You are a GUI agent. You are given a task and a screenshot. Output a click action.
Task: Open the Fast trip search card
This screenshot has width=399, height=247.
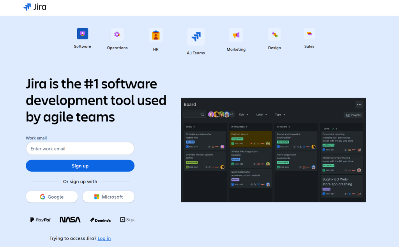click(251, 139)
